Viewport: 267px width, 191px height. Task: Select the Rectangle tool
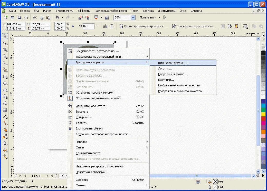click(x=5, y=77)
